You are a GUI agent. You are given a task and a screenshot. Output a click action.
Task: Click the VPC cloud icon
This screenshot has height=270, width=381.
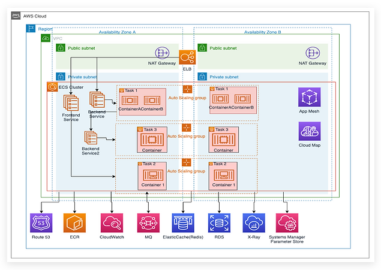[x=46, y=38]
